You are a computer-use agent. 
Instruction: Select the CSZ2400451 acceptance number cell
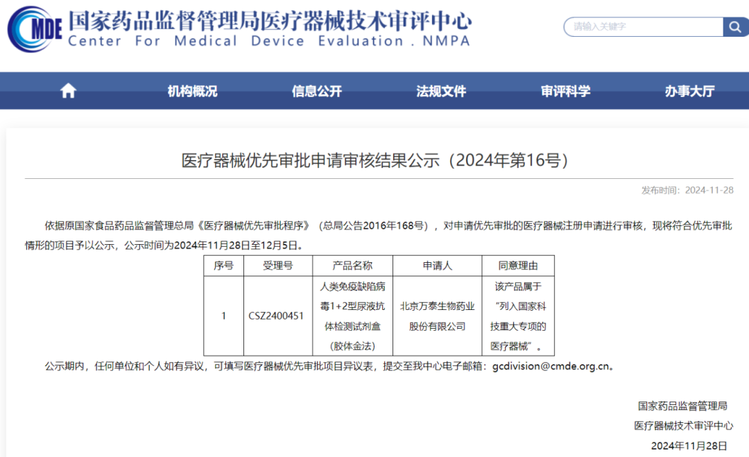[276, 316]
